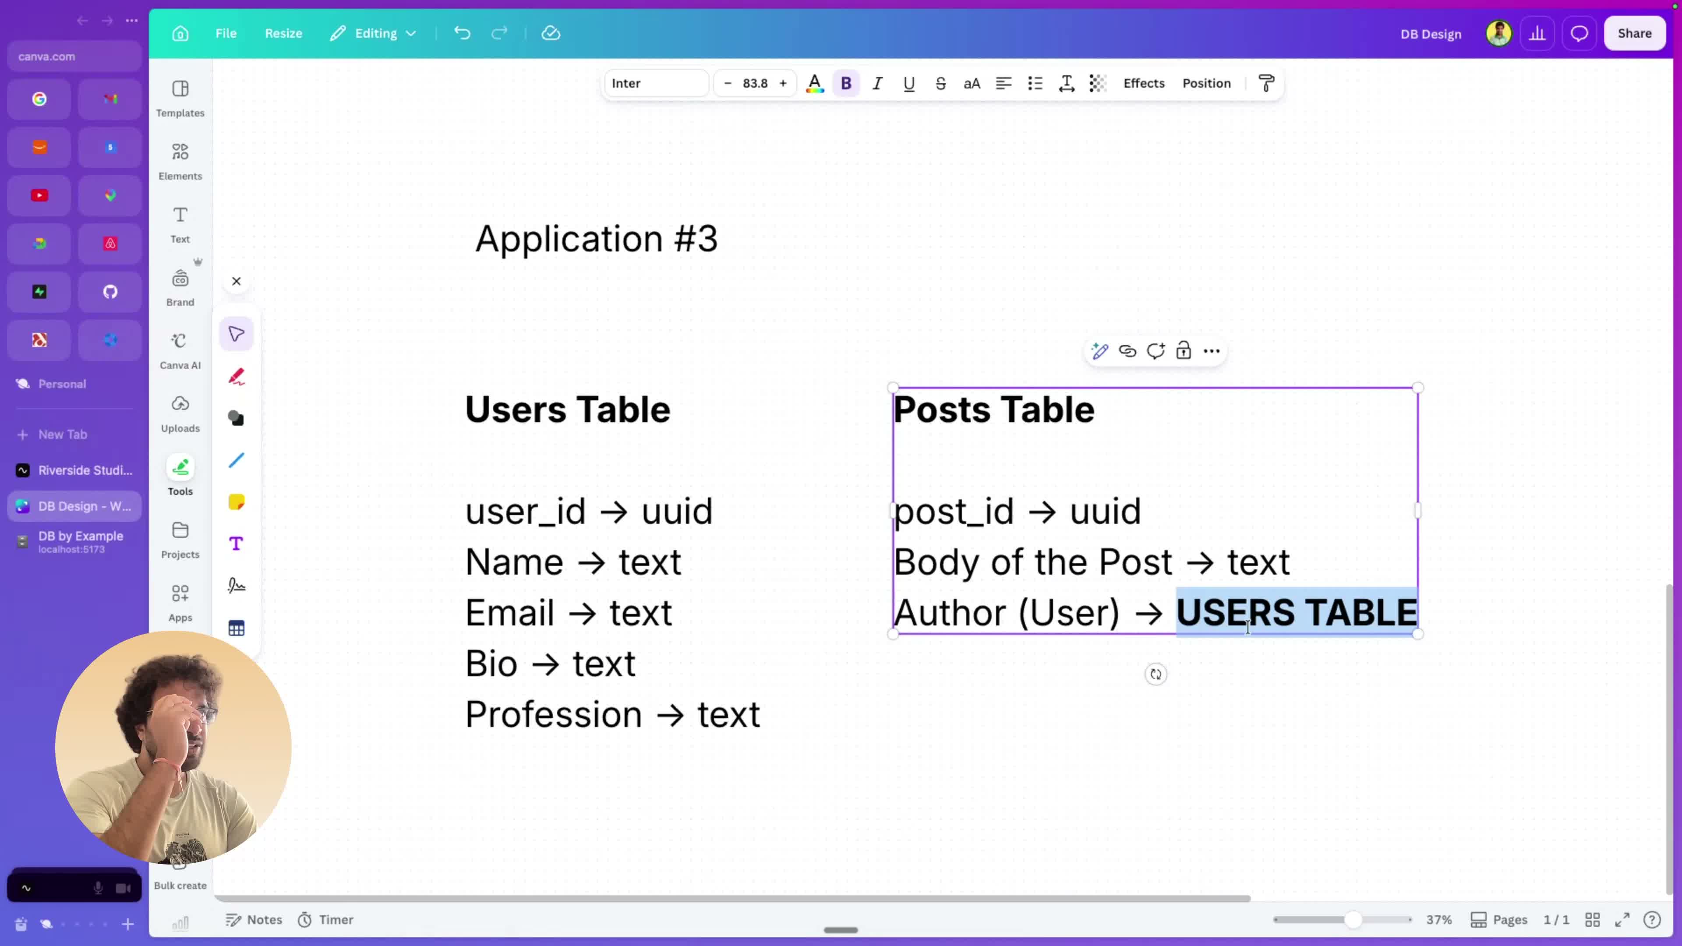Toggle Underline on selected text
Screen dimensions: 1682x946
tap(909, 83)
